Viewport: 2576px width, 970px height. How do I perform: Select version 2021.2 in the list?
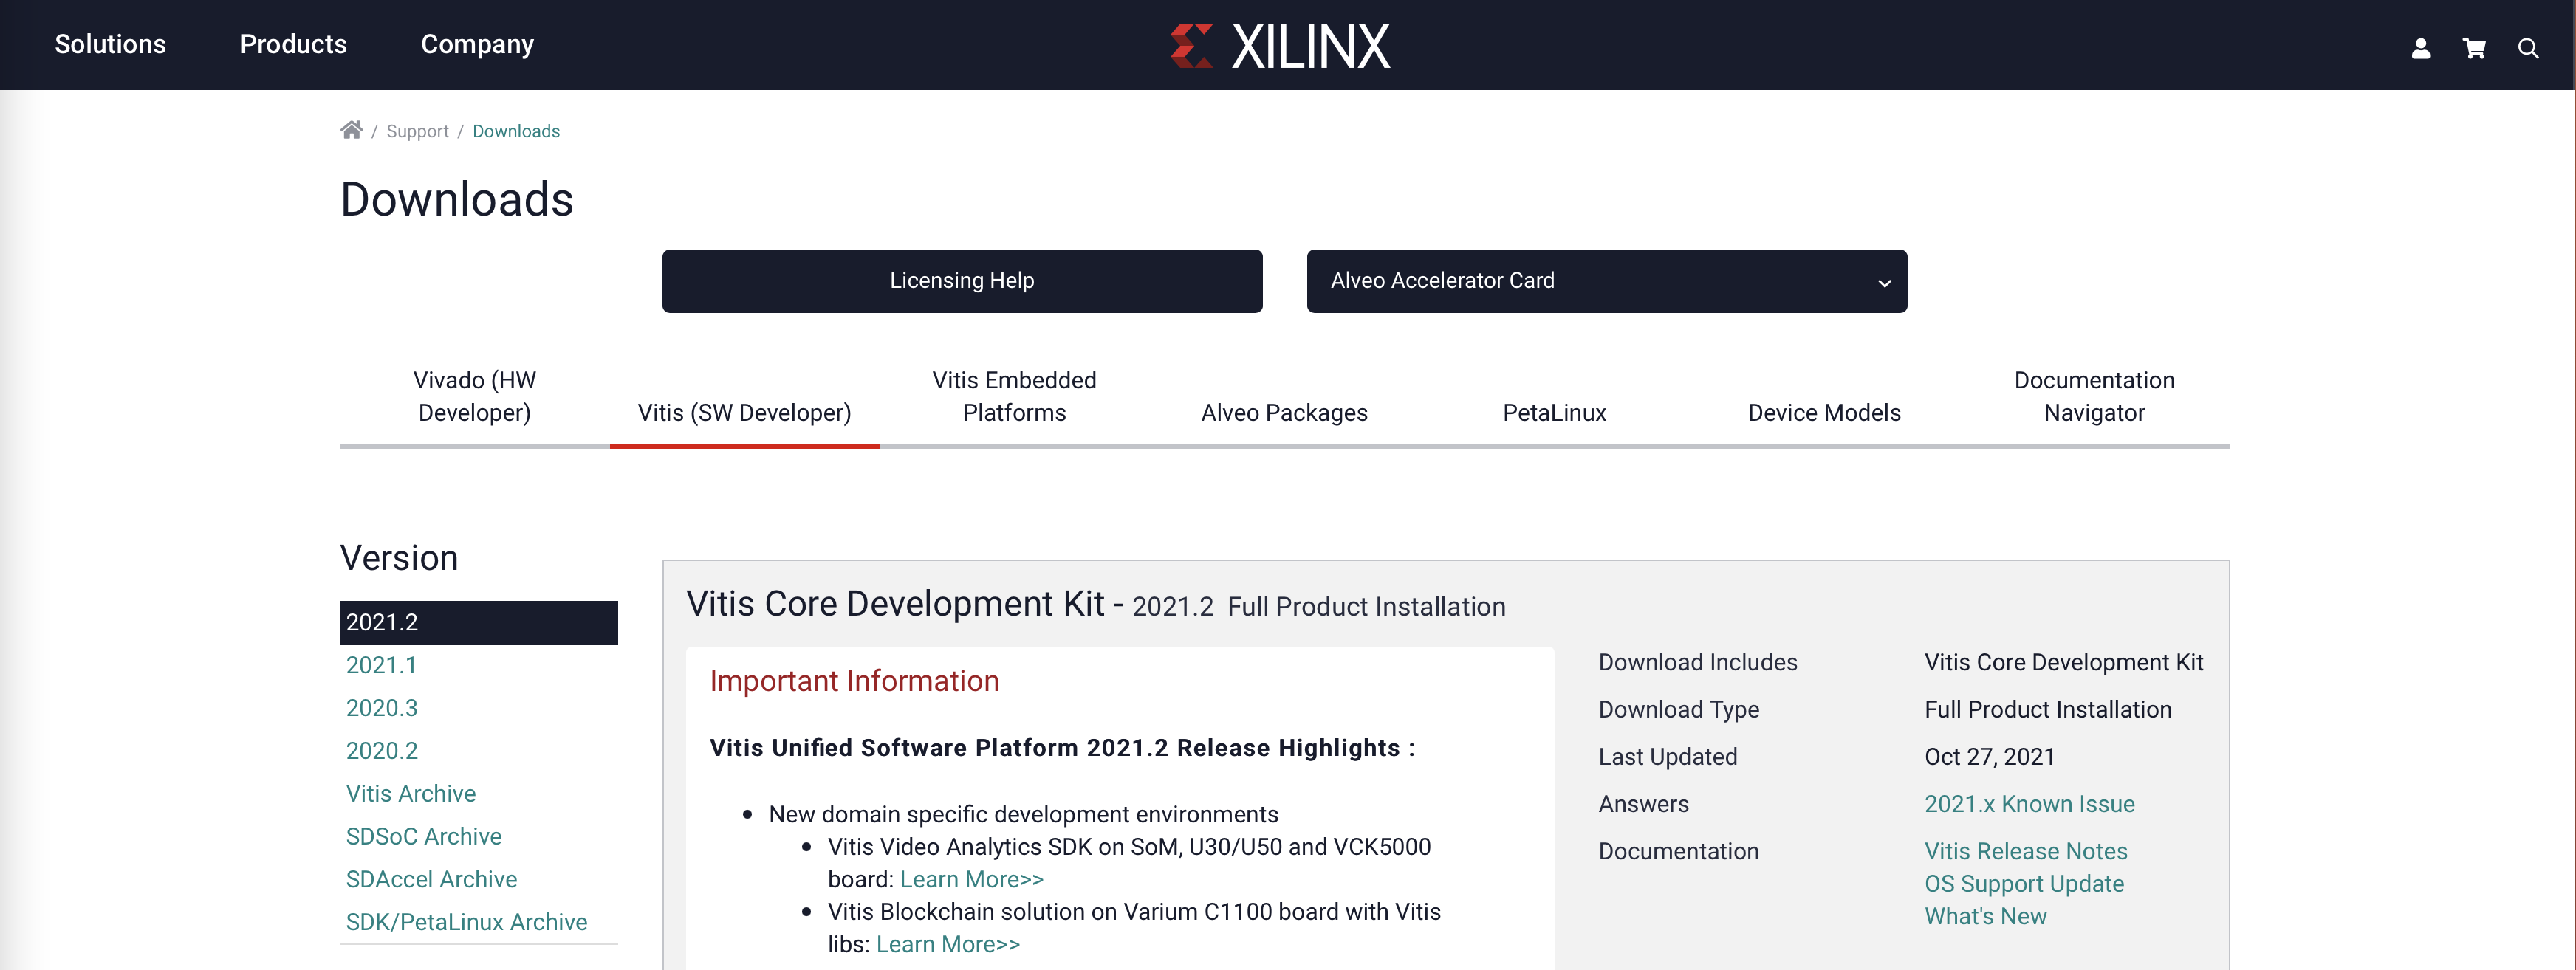(479, 622)
